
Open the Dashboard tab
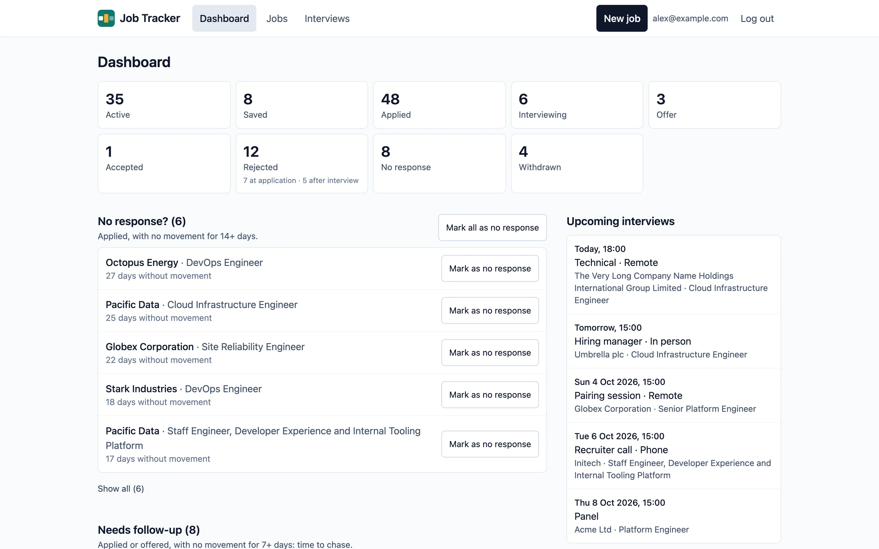[x=224, y=18]
